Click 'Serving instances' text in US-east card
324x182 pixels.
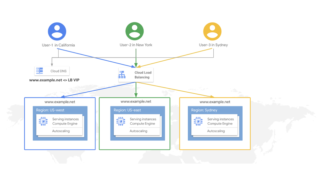pyautogui.click(x=143, y=119)
